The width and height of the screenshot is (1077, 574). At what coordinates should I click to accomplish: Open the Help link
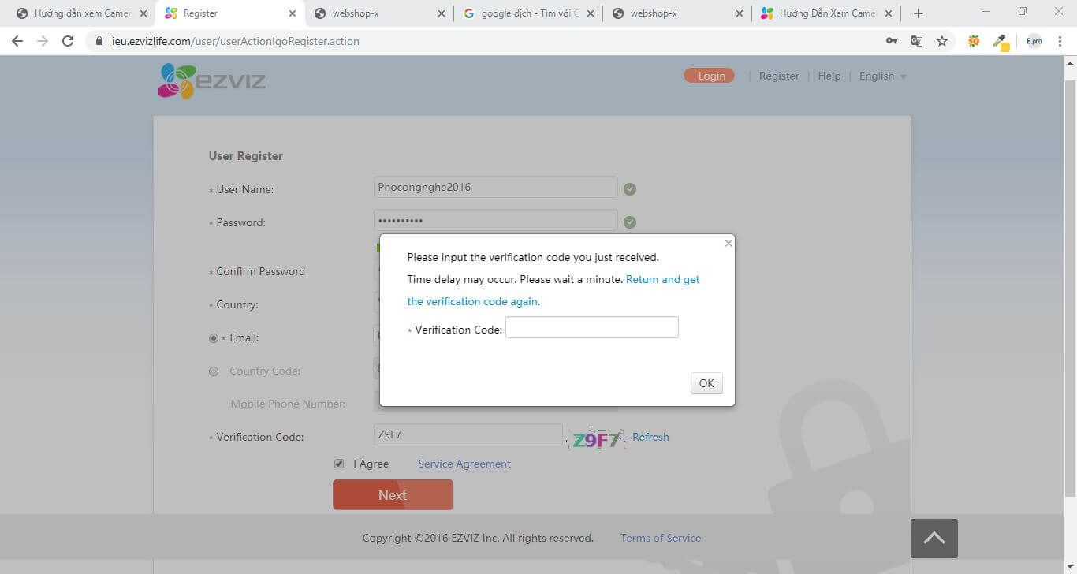coord(829,76)
